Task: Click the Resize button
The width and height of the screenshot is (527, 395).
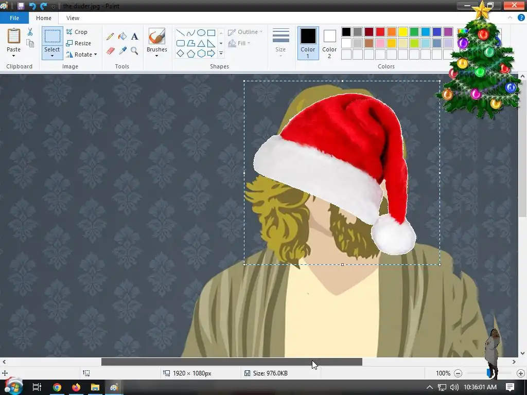Action: (x=79, y=43)
